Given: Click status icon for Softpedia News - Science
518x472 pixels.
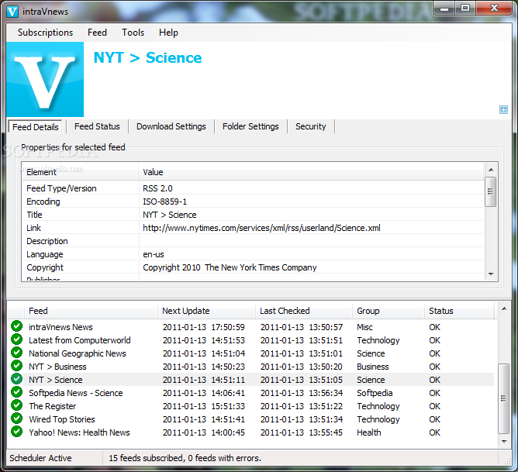Looking at the screenshot, I should pyautogui.click(x=16, y=392).
